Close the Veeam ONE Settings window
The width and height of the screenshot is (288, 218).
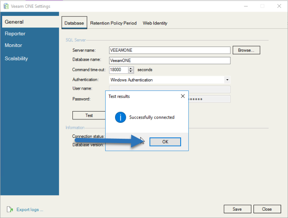coord(279,6)
